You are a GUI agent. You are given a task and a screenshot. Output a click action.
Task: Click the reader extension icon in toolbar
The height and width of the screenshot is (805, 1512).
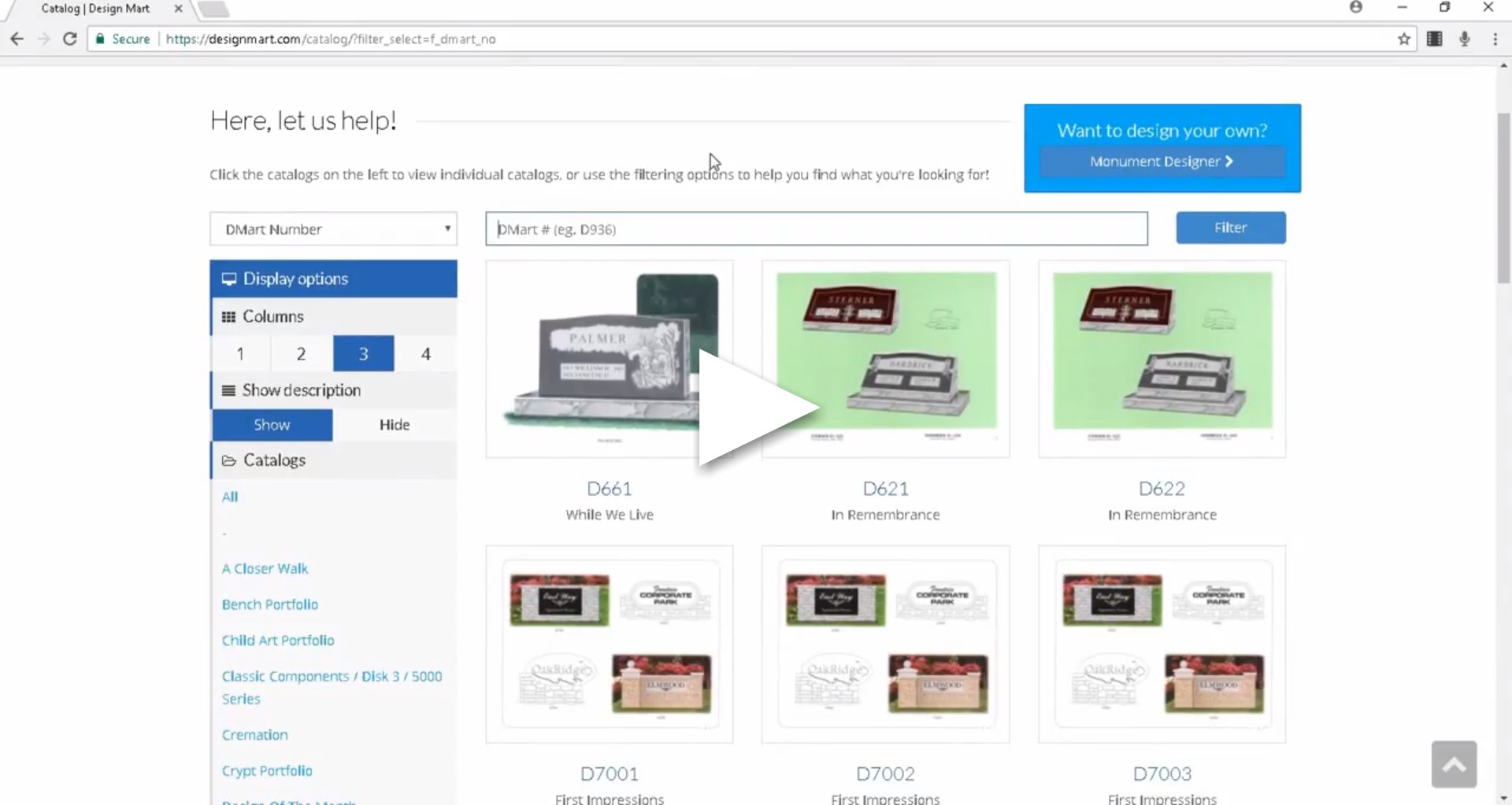click(1434, 39)
